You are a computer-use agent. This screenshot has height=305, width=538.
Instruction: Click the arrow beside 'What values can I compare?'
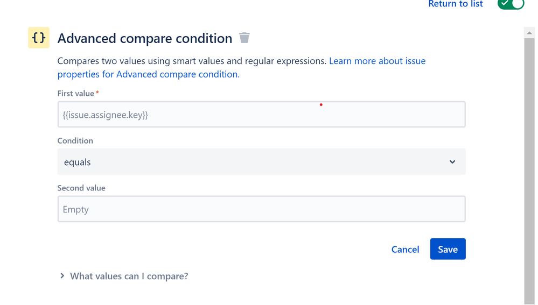(x=62, y=276)
